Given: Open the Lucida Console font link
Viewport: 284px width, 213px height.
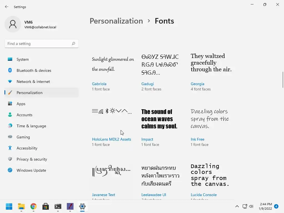Looking at the screenshot, I should click(x=204, y=194).
